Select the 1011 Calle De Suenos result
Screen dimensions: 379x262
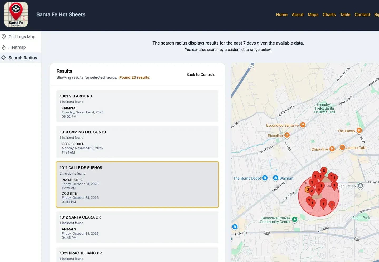click(x=137, y=185)
